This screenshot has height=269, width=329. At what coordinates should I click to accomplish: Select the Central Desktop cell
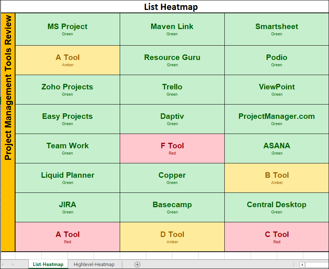click(x=277, y=207)
